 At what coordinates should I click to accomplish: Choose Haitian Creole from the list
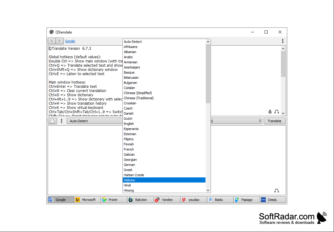click(x=164, y=175)
